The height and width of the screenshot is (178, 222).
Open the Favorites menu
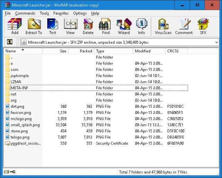click(x=61, y=13)
